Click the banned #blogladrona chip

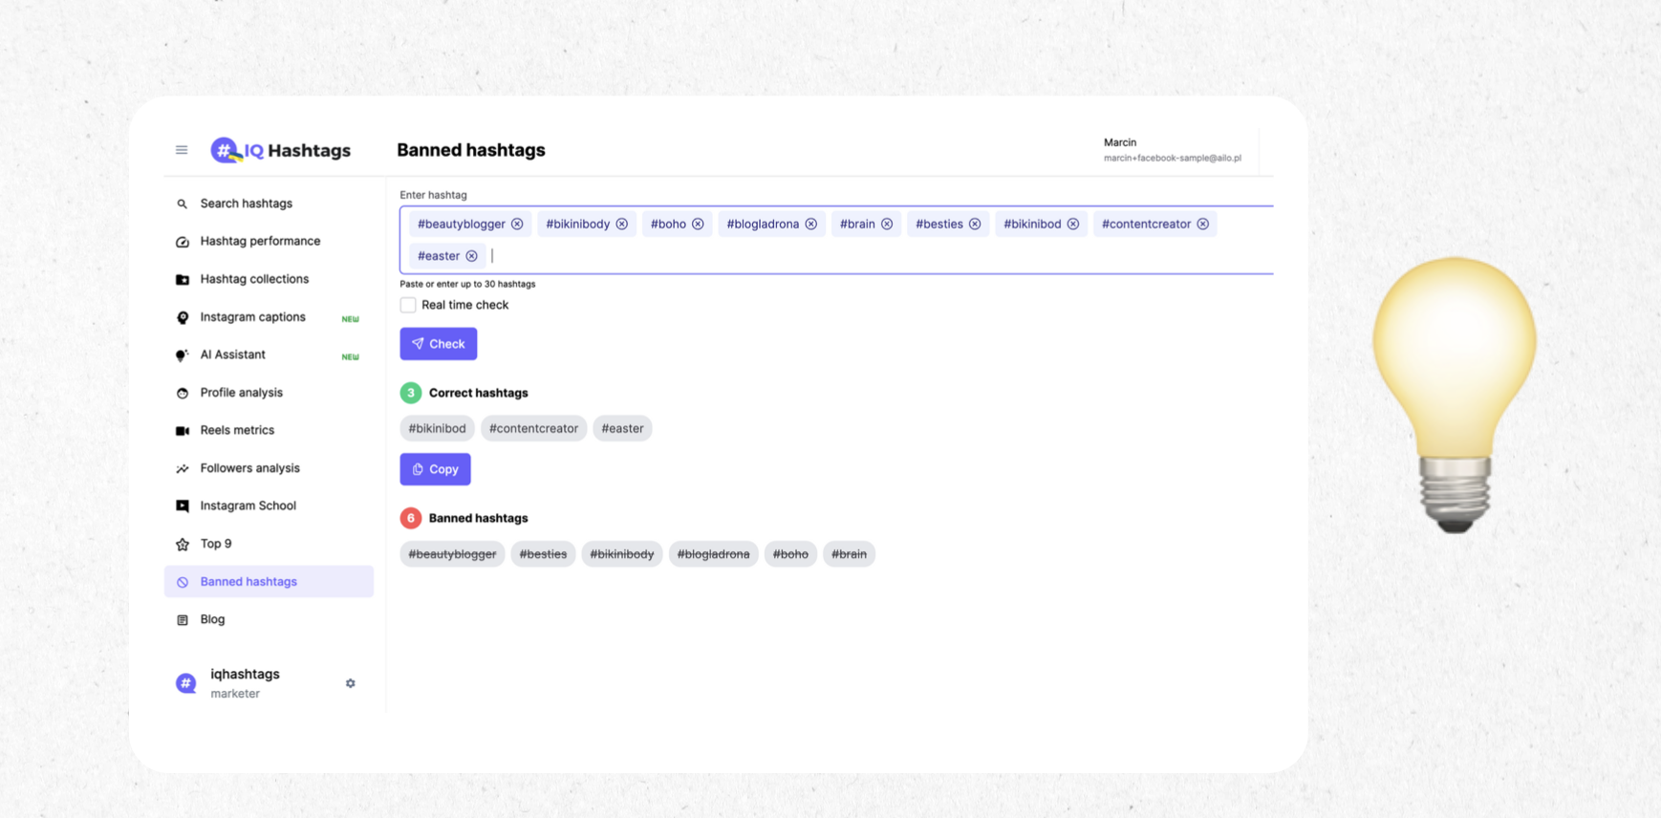713,554
